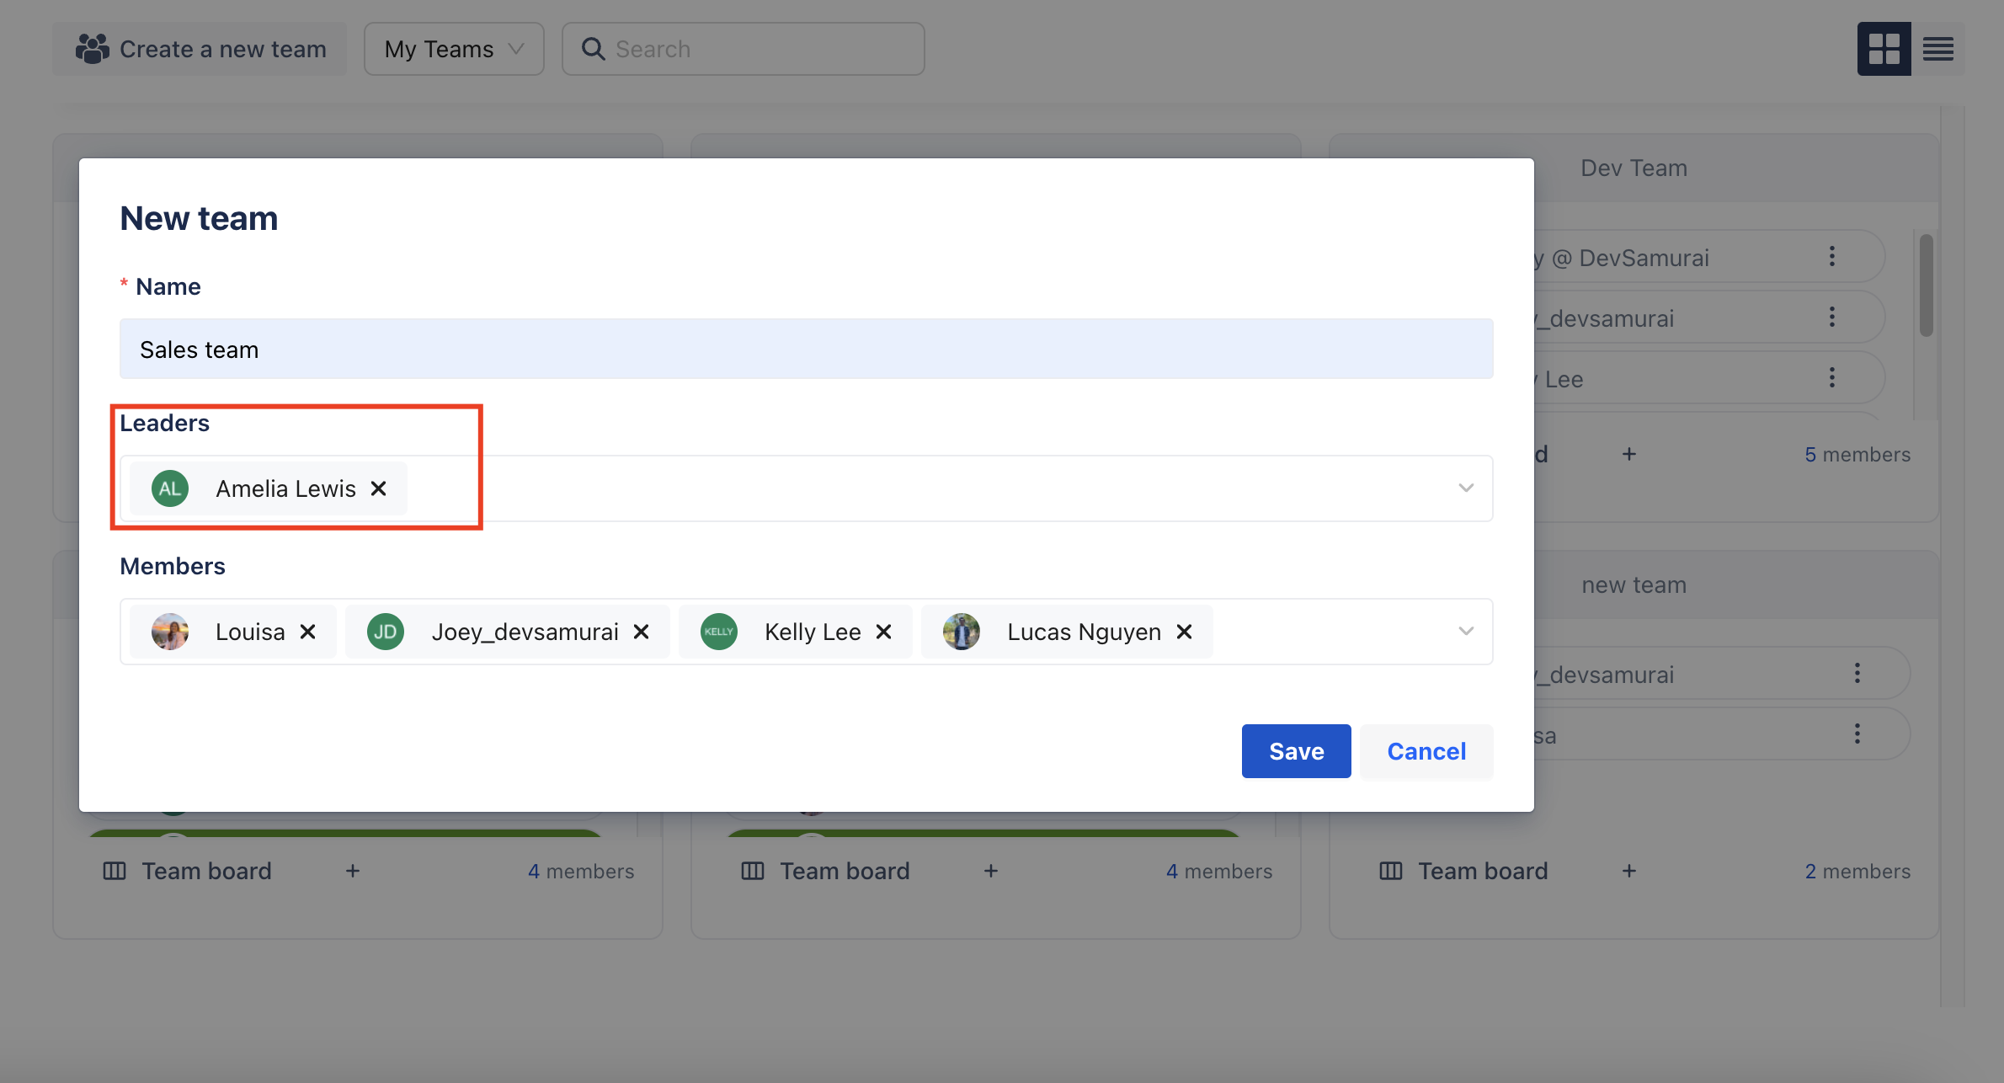Open kebab menu for Lee row

click(x=1831, y=378)
